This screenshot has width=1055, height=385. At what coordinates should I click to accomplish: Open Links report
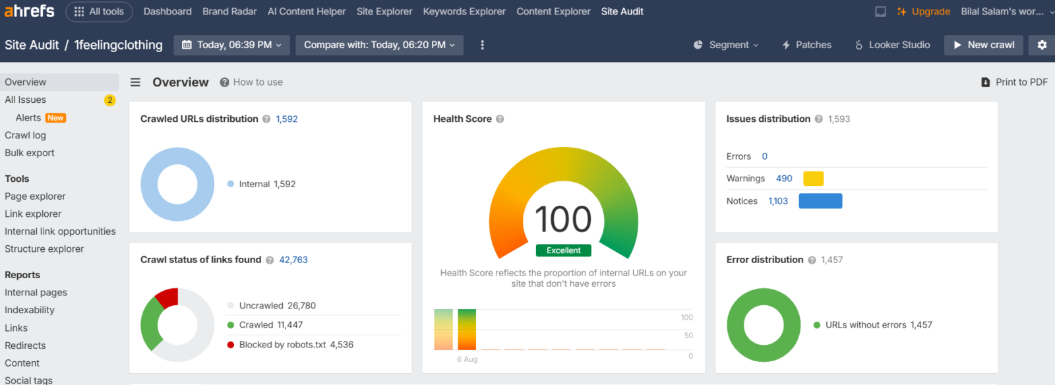tap(16, 328)
